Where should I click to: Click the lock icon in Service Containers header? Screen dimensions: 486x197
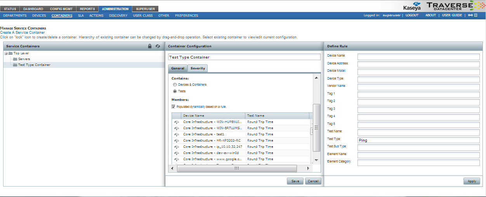coord(150,46)
